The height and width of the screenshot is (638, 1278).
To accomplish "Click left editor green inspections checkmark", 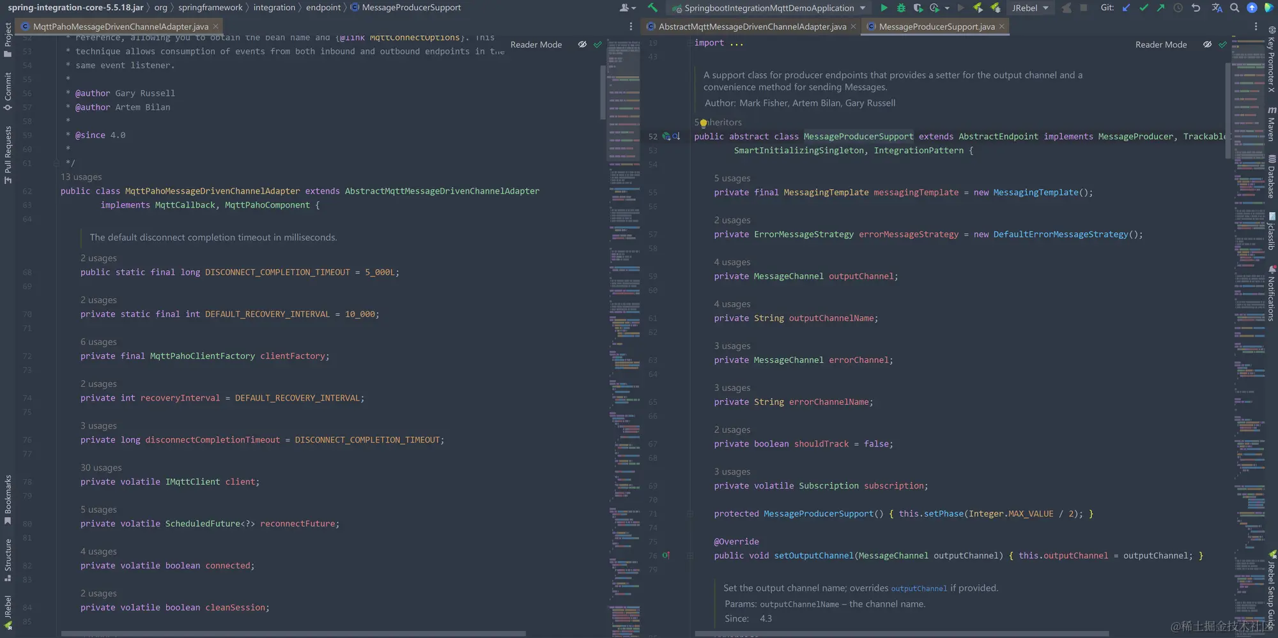I will (x=597, y=45).
